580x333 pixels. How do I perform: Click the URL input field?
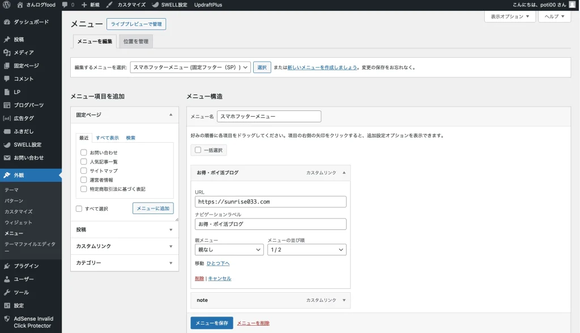click(270, 202)
